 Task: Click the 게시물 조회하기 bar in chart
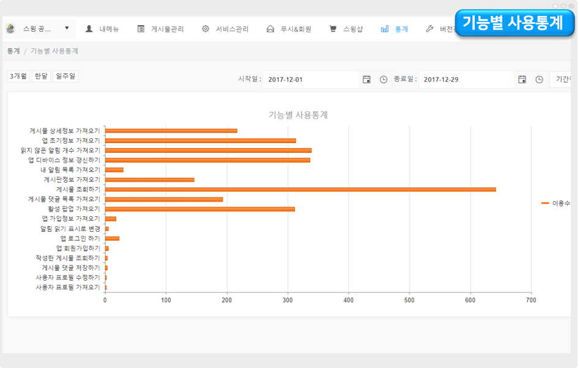(300, 190)
